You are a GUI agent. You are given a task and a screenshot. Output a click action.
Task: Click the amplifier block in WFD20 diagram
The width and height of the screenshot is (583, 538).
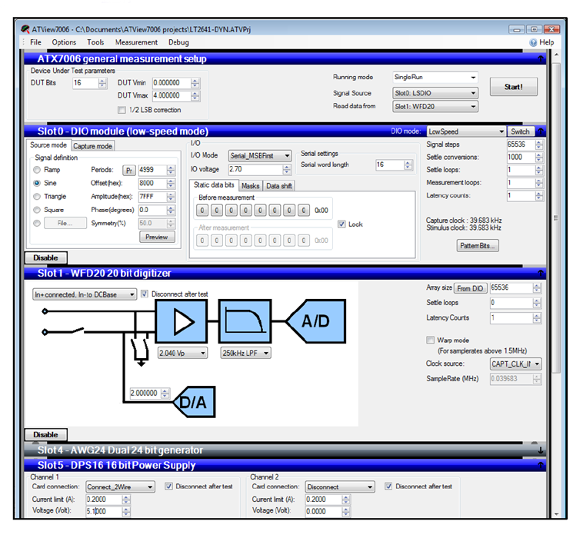[x=181, y=321]
